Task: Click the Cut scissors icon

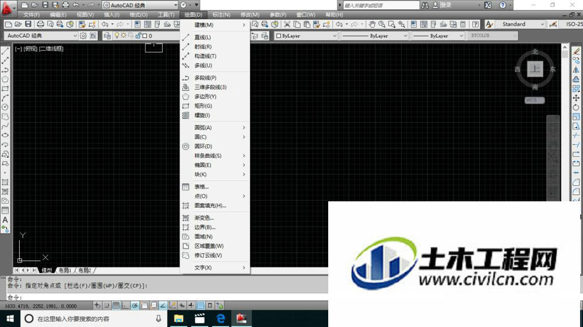Action: [x=287, y=24]
